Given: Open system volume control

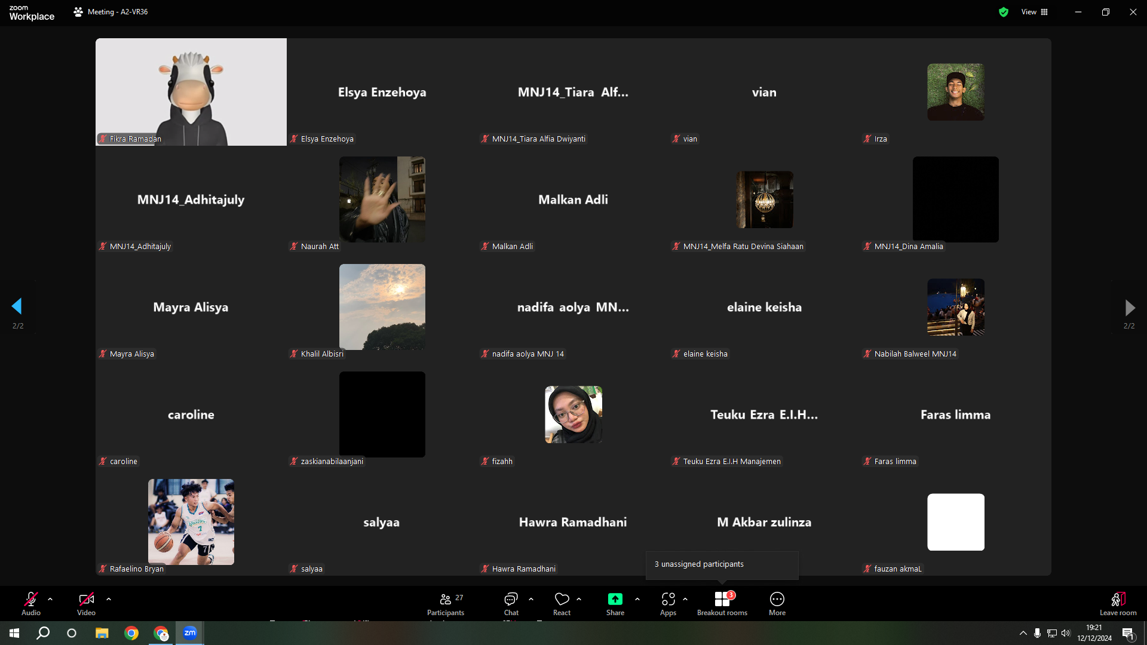Looking at the screenshot, I should (x=1066, y=633).
